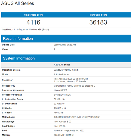Select the Multi-Core Score header

tap(98, 15)
